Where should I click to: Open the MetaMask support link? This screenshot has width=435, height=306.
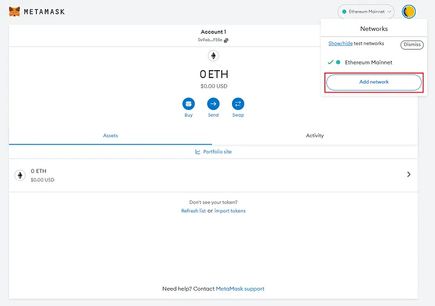[x=240, y=289]
